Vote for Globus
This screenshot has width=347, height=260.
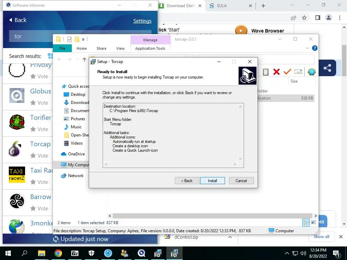39,103
